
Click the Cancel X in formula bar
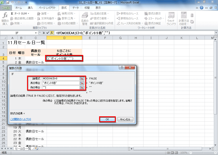tap(44, 33)
